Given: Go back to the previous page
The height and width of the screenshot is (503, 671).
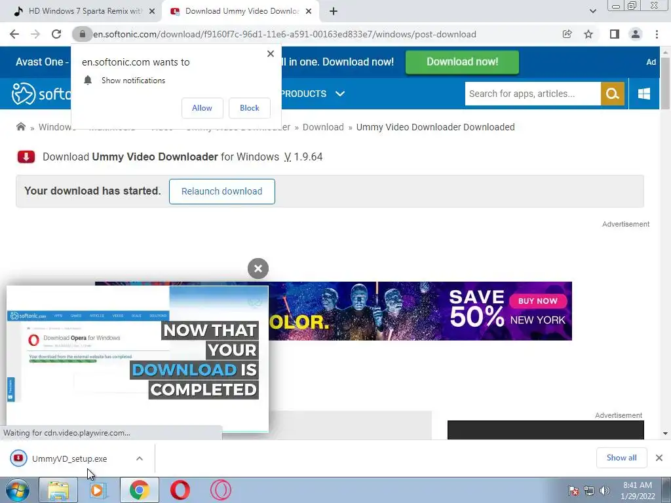Looking at the screenshot, I should [x=14, y=34].
